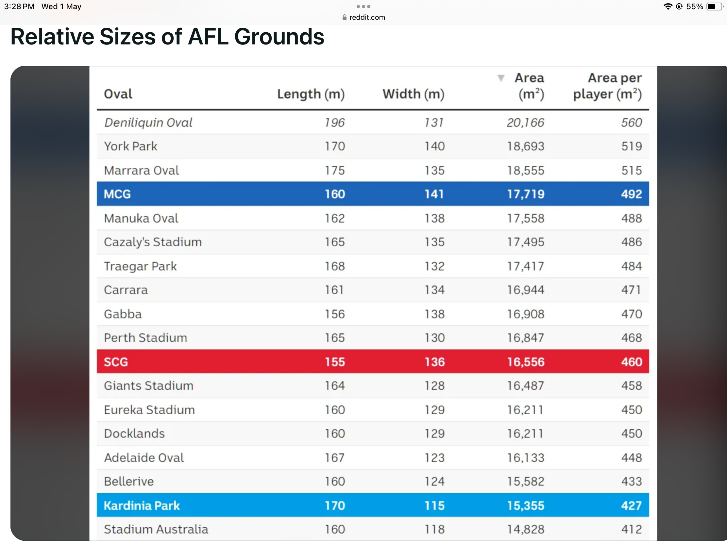The height and width of the screenshot is (545, 727).
Task: Click Eureka Stadium row name
Action: click(149, 410)
